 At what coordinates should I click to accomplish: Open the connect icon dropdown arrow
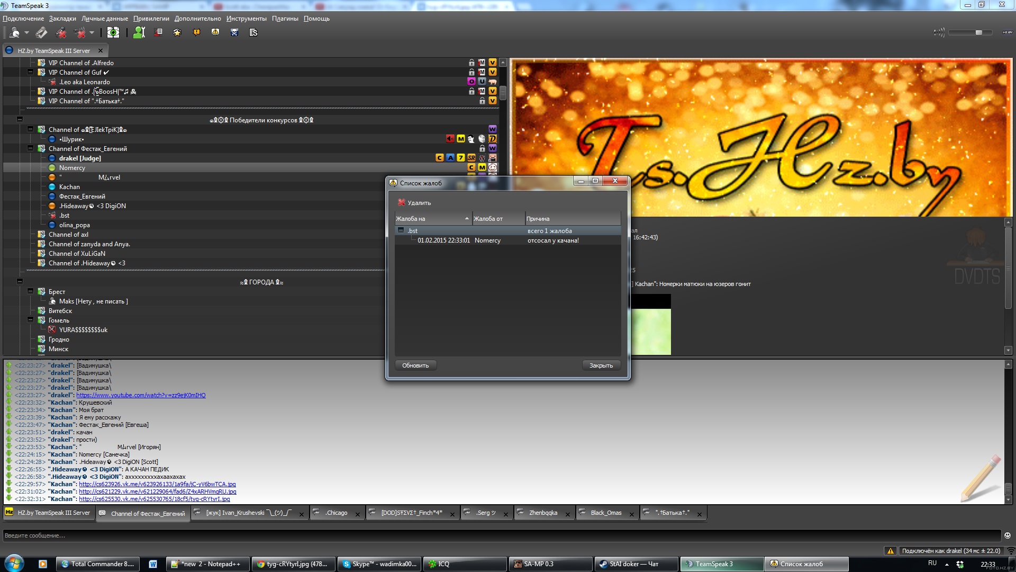click(x=26, y=33)
